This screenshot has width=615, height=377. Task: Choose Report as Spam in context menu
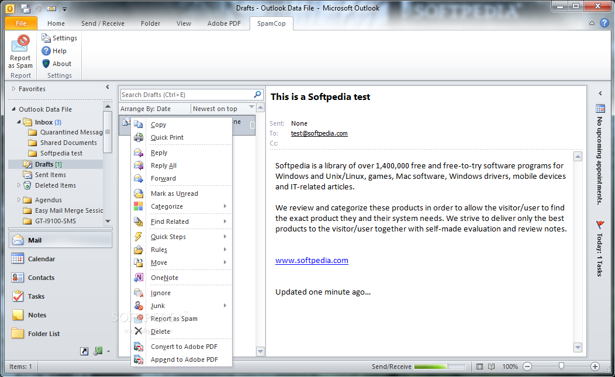[x=182, y=319]
